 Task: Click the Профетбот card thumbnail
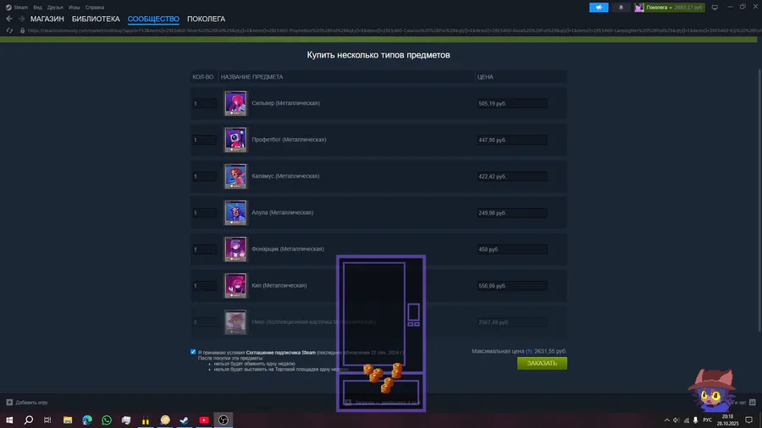pyautogui.click(x=235, y=140)
